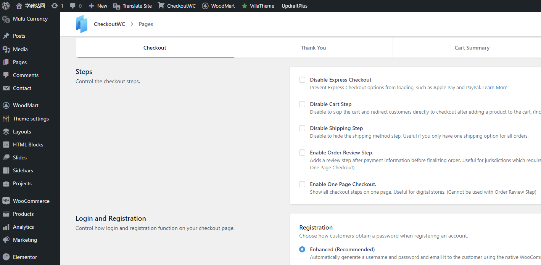Click the Media icon in sidebar

pos(6,49)
